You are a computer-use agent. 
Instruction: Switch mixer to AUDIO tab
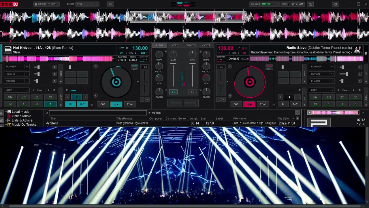point(159,45)
